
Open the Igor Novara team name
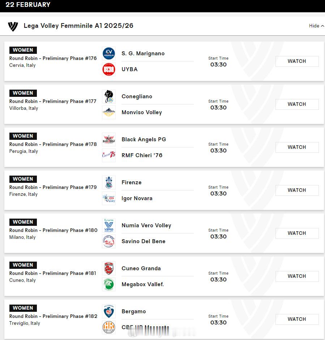tap(137, 198)
